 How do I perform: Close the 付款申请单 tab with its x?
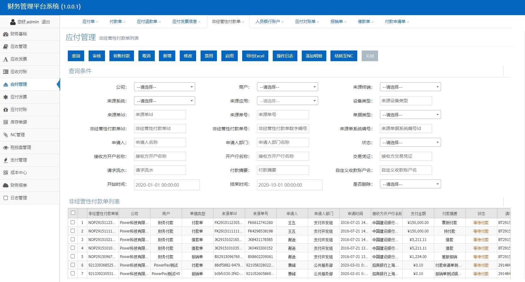pyautogui.click(x=408, y=22)
